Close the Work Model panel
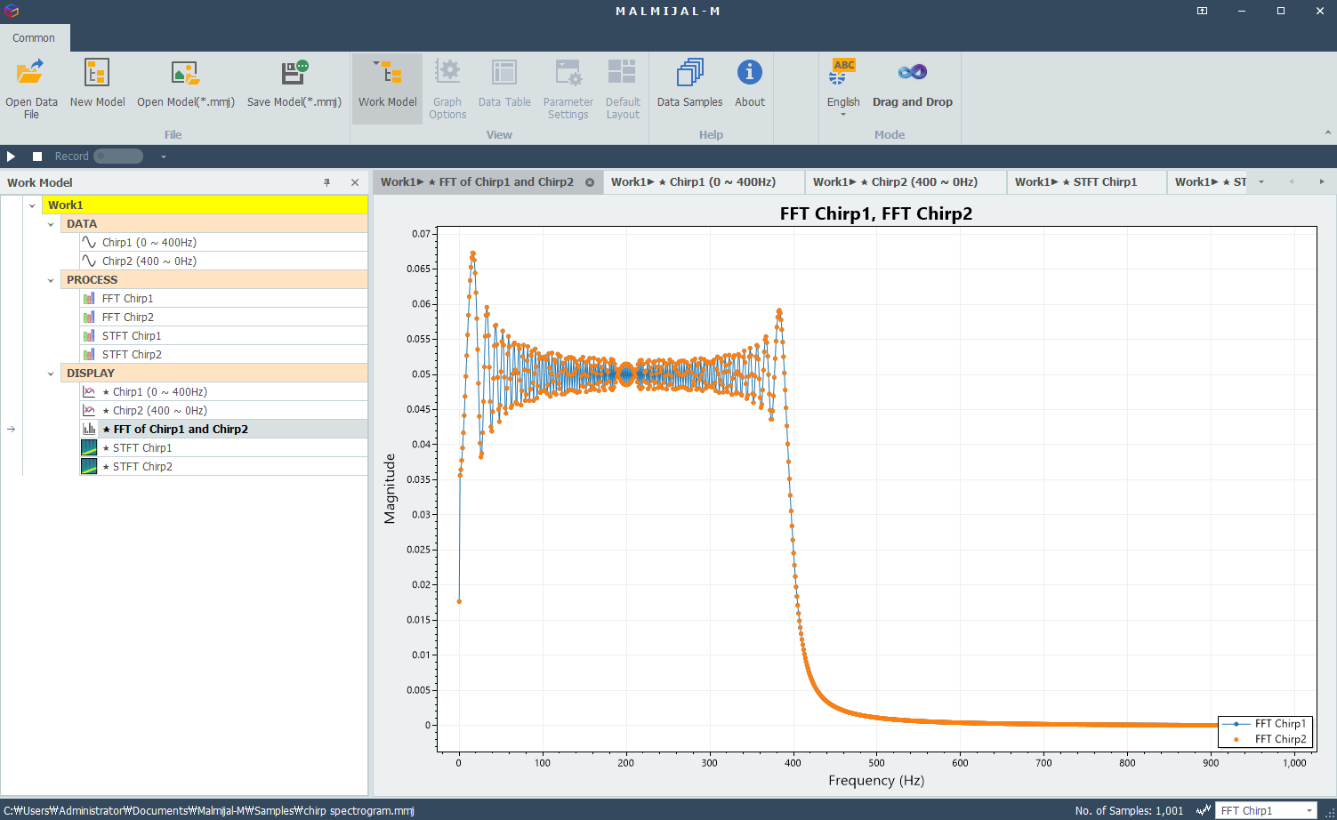Screen dimensions: 1337x820 (x=355, y=182)
